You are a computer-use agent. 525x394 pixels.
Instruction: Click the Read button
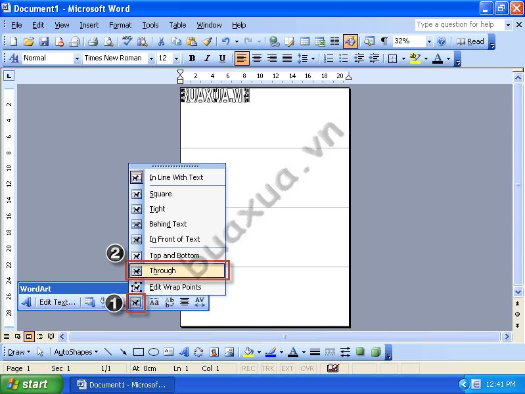(x=470, y=41)
